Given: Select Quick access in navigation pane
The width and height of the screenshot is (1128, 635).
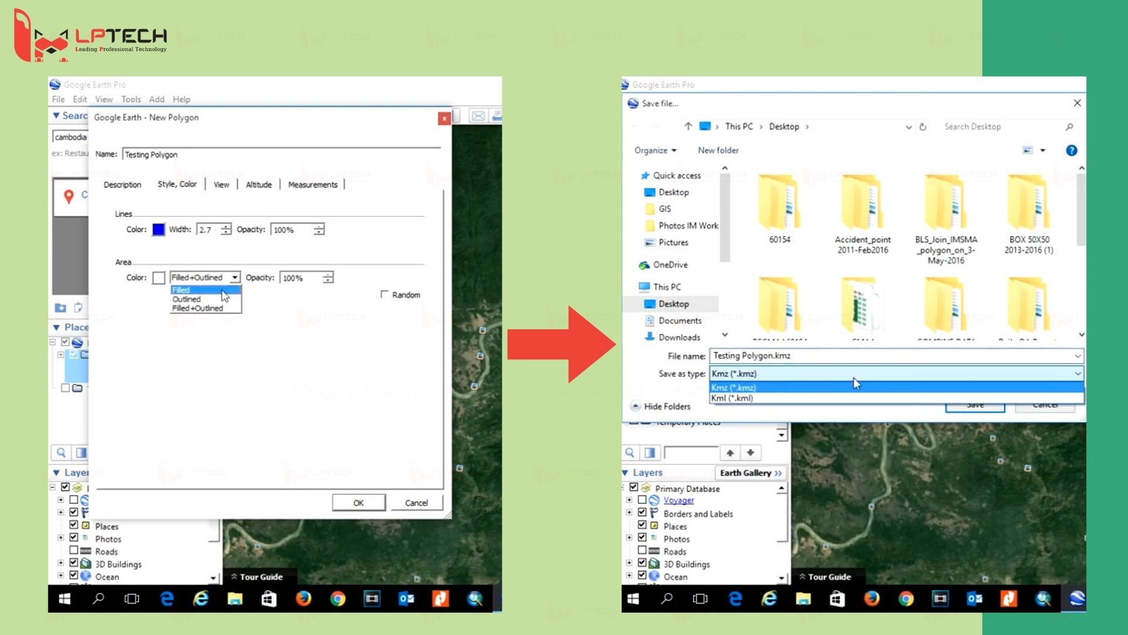Looking at the screenshot, I should coord(670,175).
